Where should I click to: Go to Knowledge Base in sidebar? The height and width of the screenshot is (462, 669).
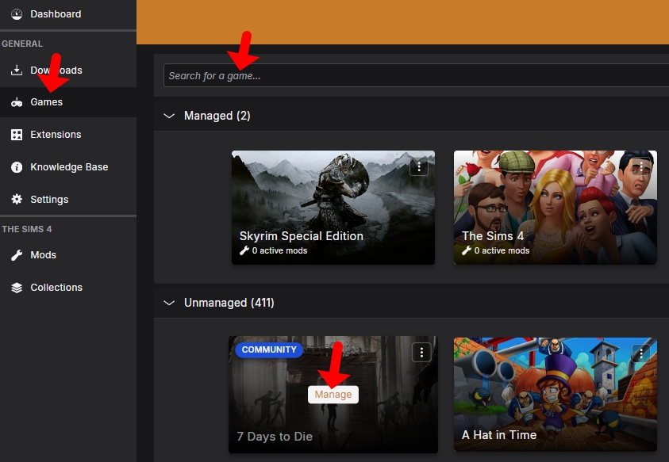click(69, 167)
